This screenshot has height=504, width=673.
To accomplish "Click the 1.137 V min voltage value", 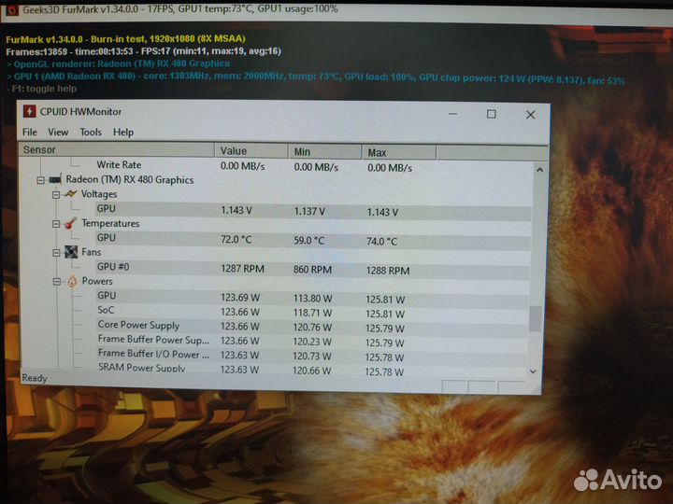I will pos(309,211).
